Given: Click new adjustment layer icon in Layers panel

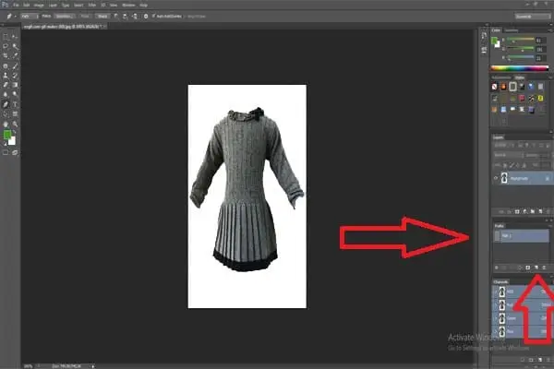Looking at the screenshot, I should point(525,211).
